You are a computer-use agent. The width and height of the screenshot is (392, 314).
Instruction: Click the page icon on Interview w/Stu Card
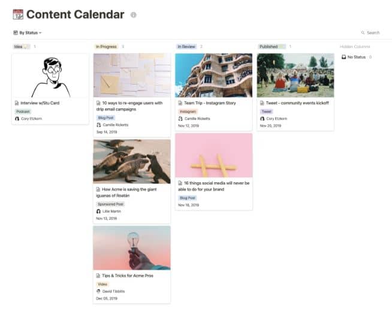17,103
